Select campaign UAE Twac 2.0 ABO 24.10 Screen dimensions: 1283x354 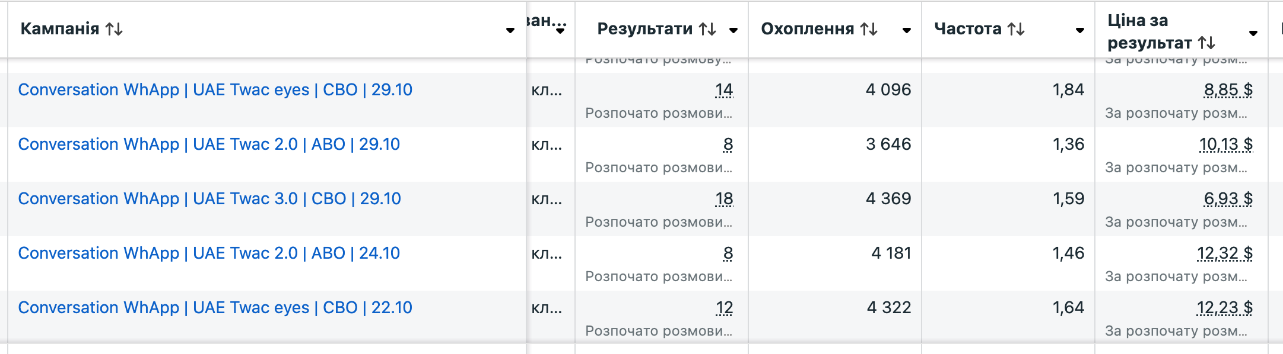[209, 253]
